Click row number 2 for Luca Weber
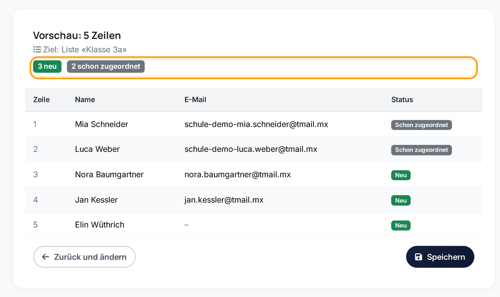Image resolution: width=500 pixels, height=297 pixels. 35,149
